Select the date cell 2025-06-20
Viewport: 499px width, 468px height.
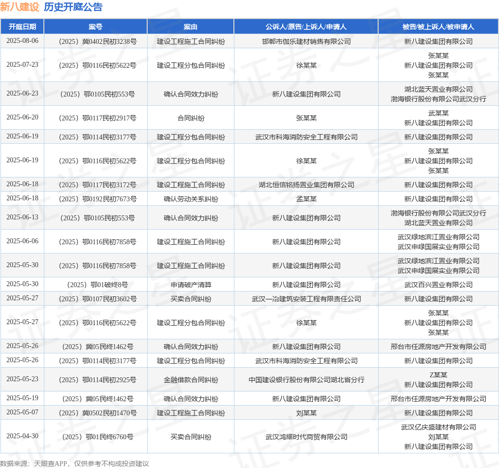22,117
